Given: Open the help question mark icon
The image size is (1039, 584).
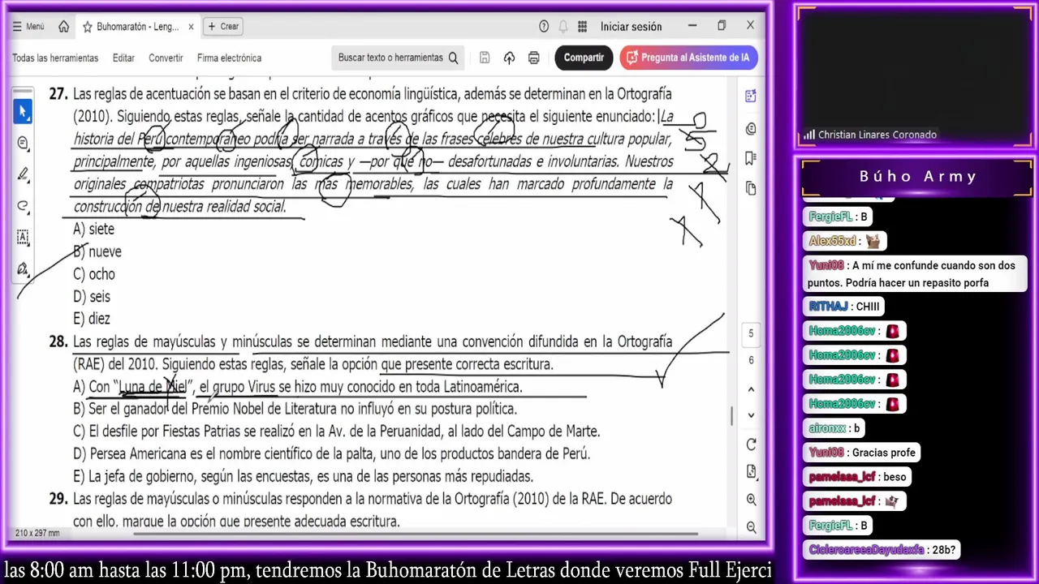Looking at the screenshot, I should [x=544, y=27].
